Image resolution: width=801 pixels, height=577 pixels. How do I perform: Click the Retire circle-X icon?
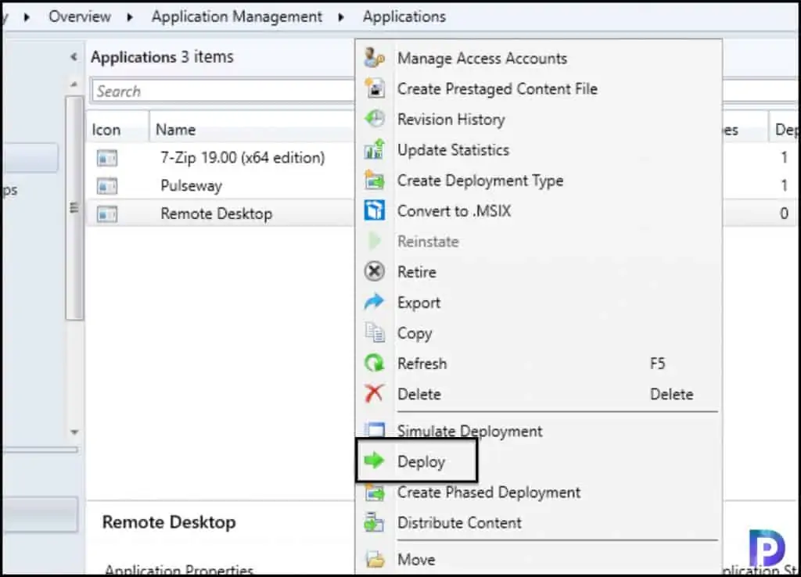coord(375,271)
